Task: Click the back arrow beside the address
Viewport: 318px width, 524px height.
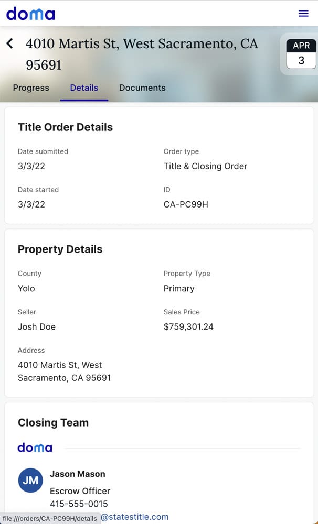Action: click(x=9, y=43)
